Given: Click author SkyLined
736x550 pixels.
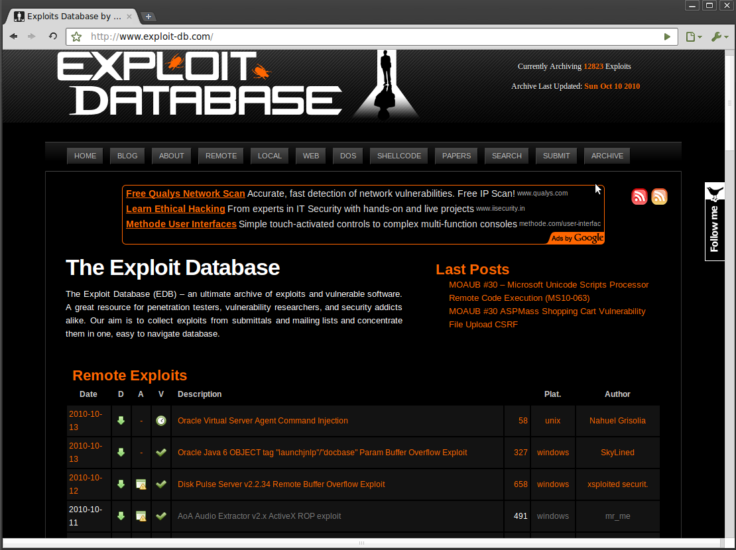Looking at the screenshot, I should (x=617, y=453).
